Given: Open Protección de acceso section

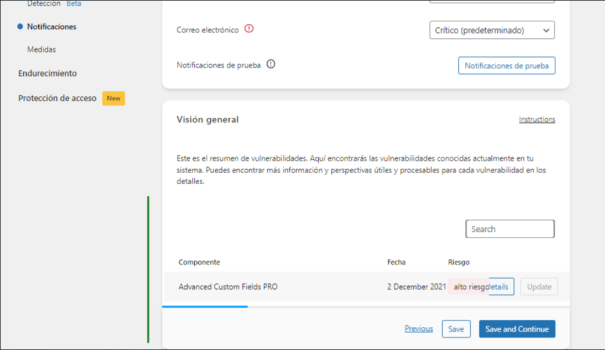Looking at the screenshot, I should click(57, 98).
